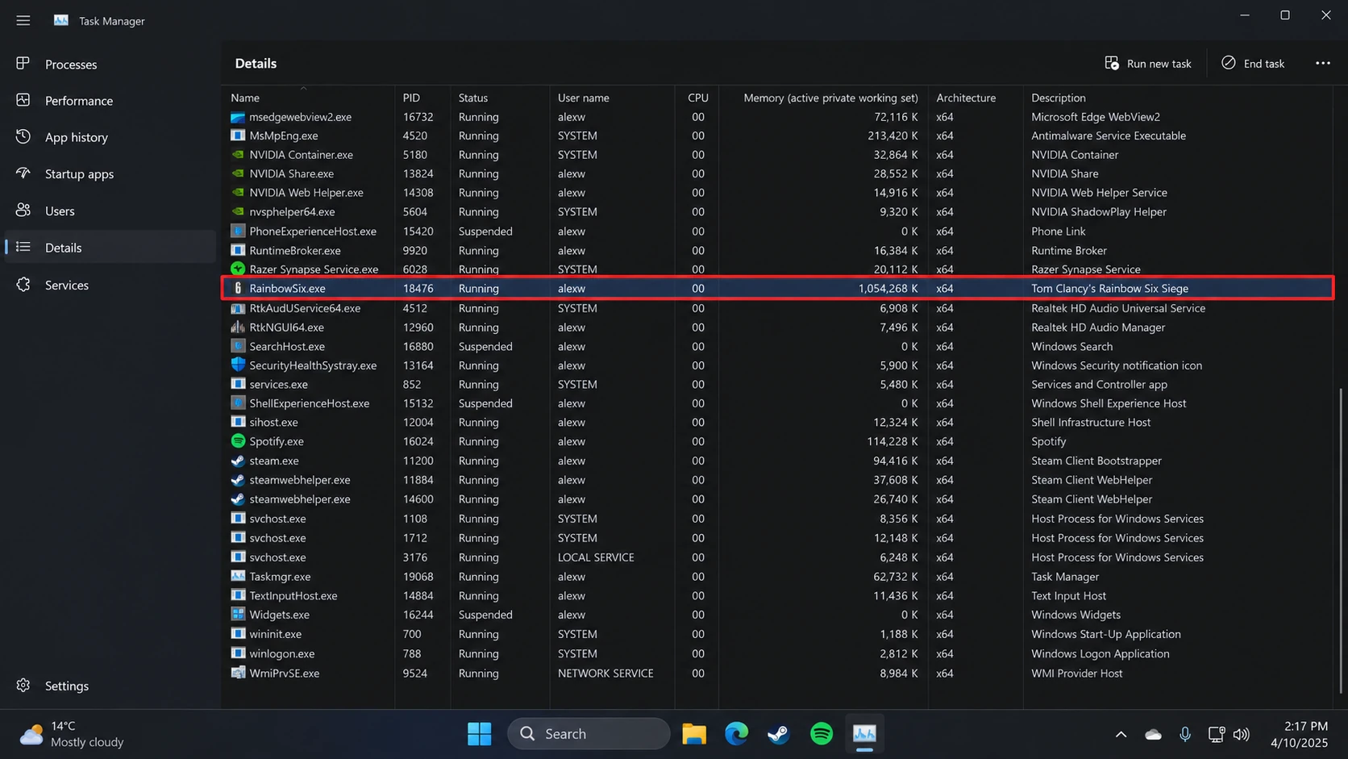The image size is (1348, 759).
Task: Sort by the Status column header
Action: 473,98
